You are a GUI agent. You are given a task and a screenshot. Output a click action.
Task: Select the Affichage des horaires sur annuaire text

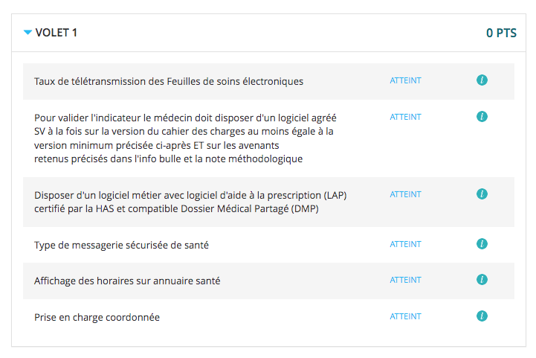[127, 281]
